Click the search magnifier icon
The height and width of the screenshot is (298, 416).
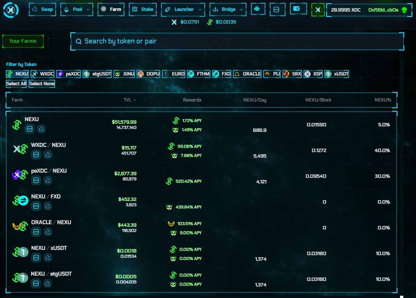[79, 41]
